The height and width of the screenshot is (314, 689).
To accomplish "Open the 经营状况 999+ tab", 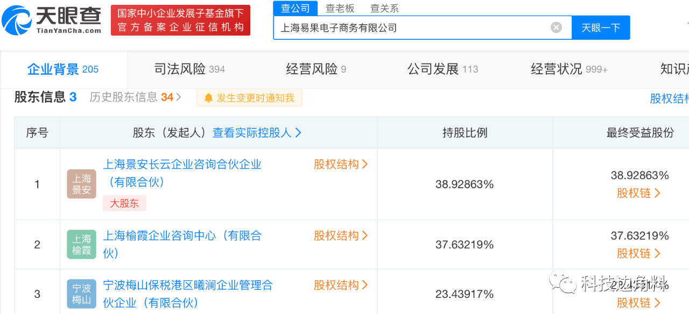I will [569, 69].
